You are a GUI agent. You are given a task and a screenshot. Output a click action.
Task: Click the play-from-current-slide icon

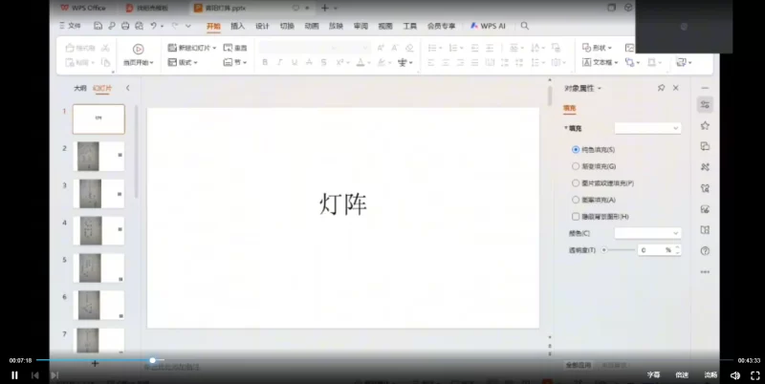(138, 49)
